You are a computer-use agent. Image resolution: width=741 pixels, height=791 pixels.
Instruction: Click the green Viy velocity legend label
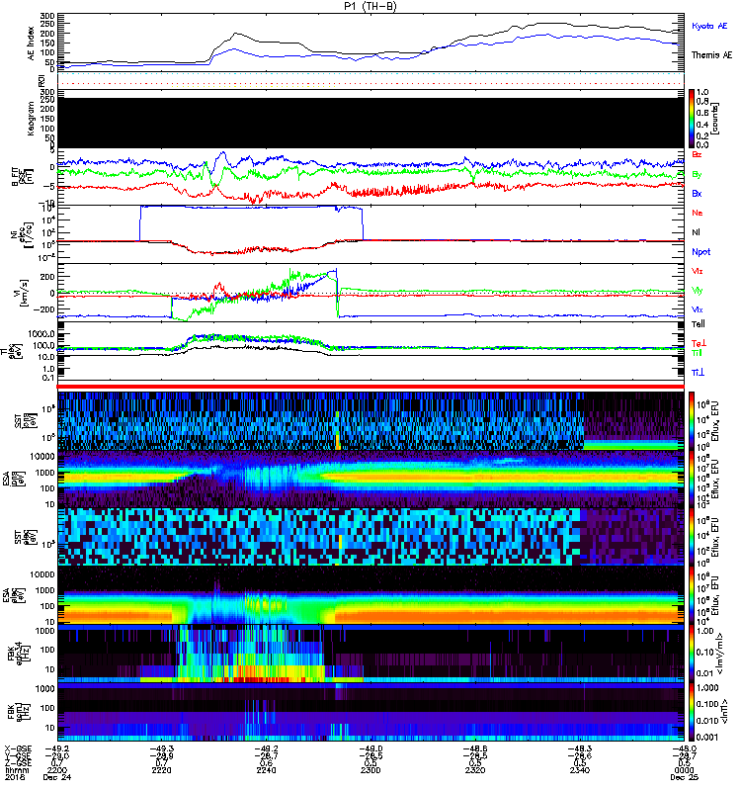click(x=698, y=291)
